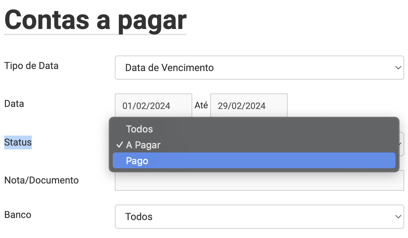
Task: Open the Tipo de Data dropdown
Action: (259, 68)
